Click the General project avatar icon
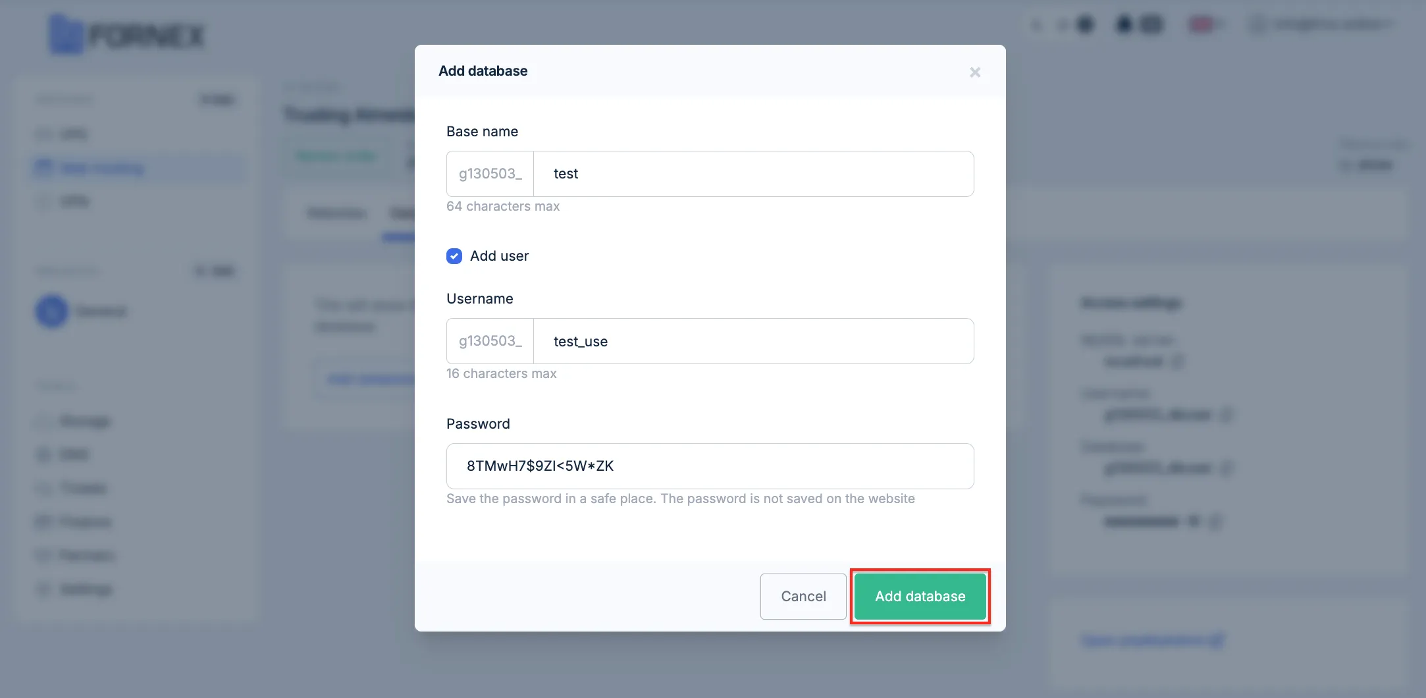Viewport: 1426px width, 698px height. pyautogui.click(x=51, y=311)
